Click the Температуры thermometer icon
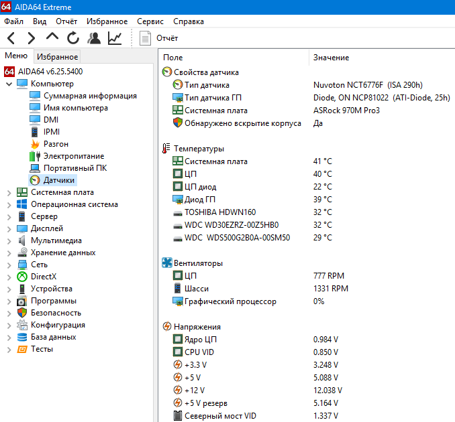This screenshot has height=422, width=455. (166, 148)
